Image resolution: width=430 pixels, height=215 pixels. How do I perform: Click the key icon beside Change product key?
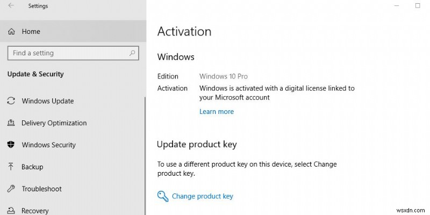(163, 196)
